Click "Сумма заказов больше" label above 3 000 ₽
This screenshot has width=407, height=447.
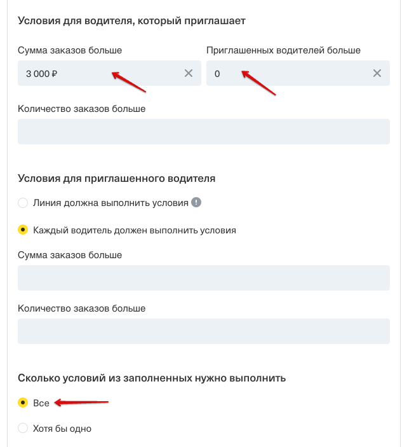pos(70,50)
